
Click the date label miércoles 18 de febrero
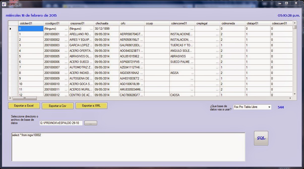point(31,15)
